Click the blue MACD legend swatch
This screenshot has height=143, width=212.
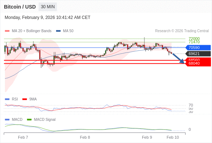[7, 120]
